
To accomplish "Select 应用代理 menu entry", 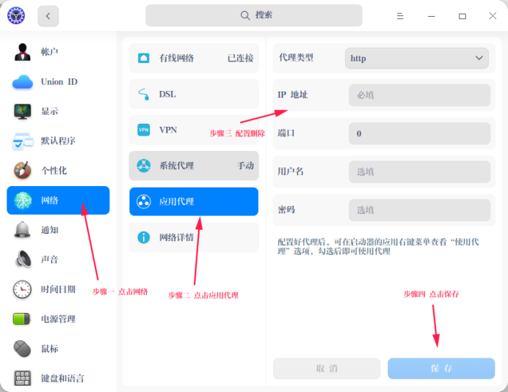I will pos(194,201).
